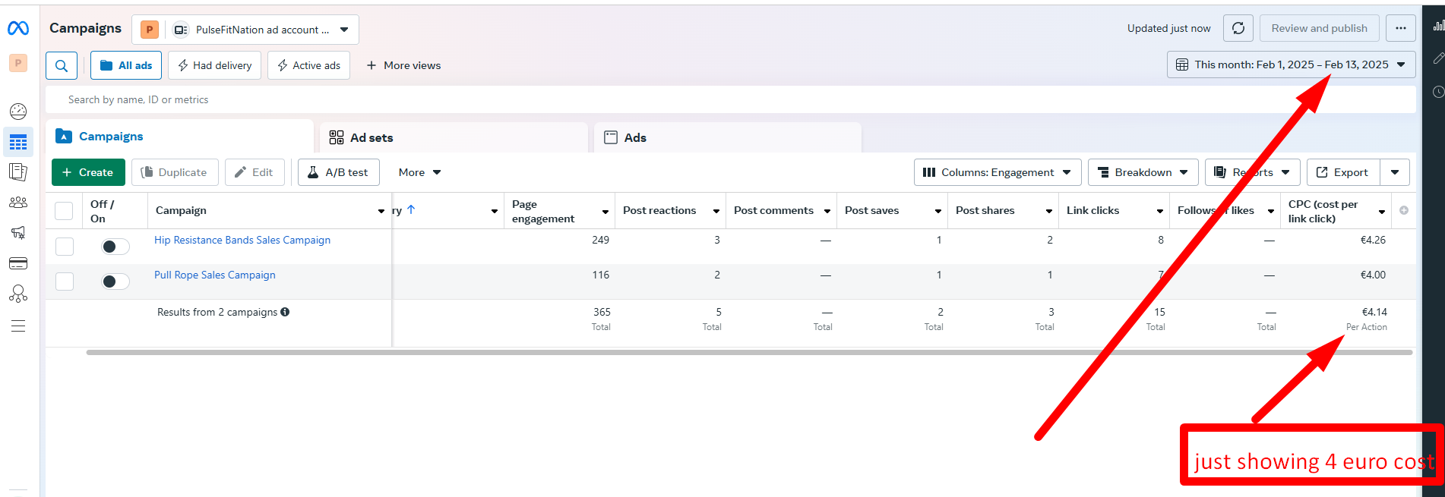Select the Hip Resistance Bands row checkbox
Viewport: 1445px width, 497px height.
pos(65,247)
